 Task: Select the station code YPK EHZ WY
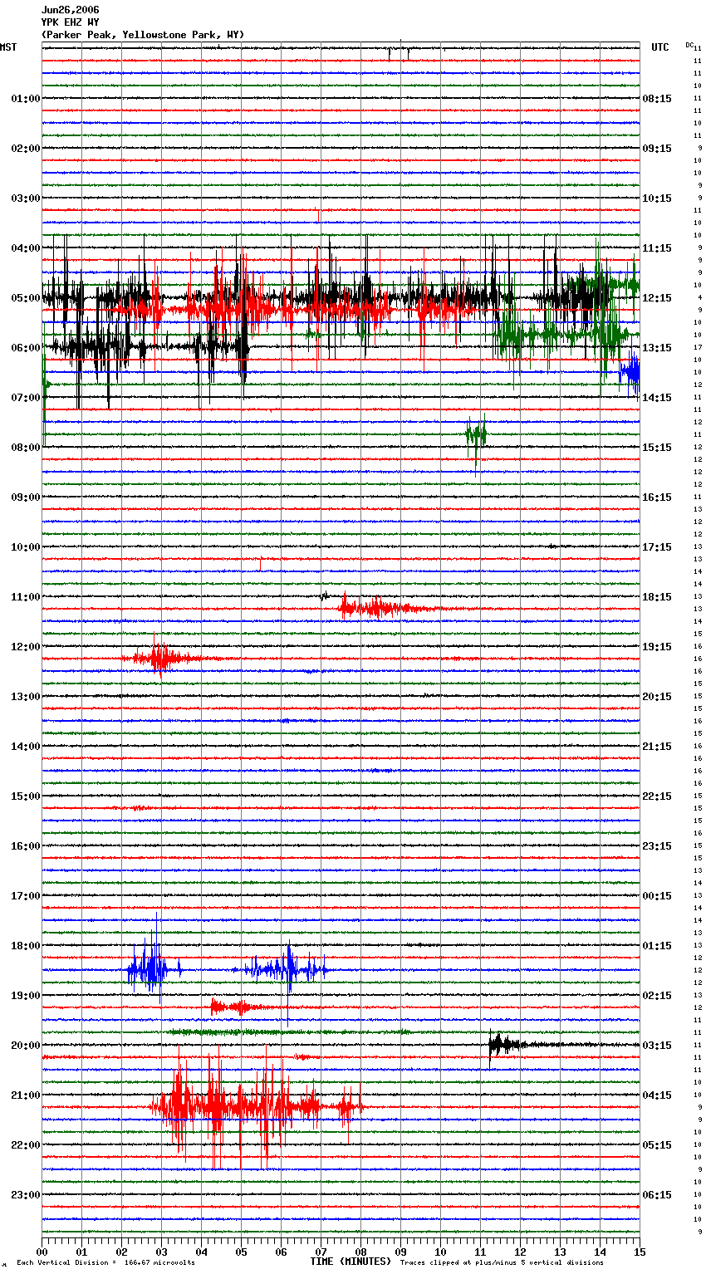(x=70, y=22)
